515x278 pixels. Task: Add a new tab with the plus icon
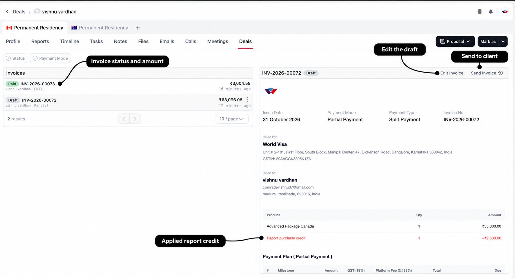(x=138, y=28)
